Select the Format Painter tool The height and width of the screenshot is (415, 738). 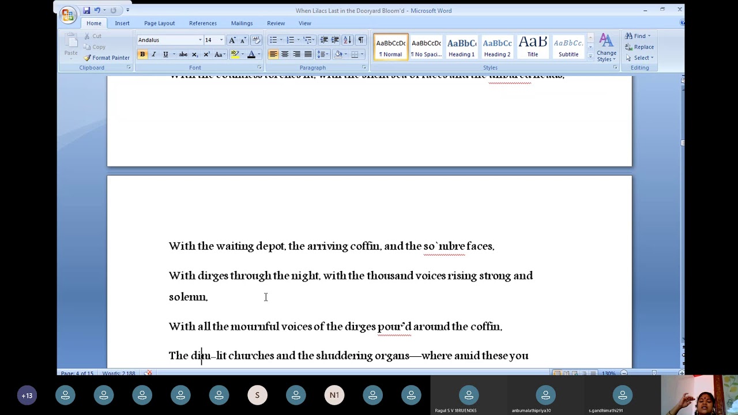click(x=107, y=58)
